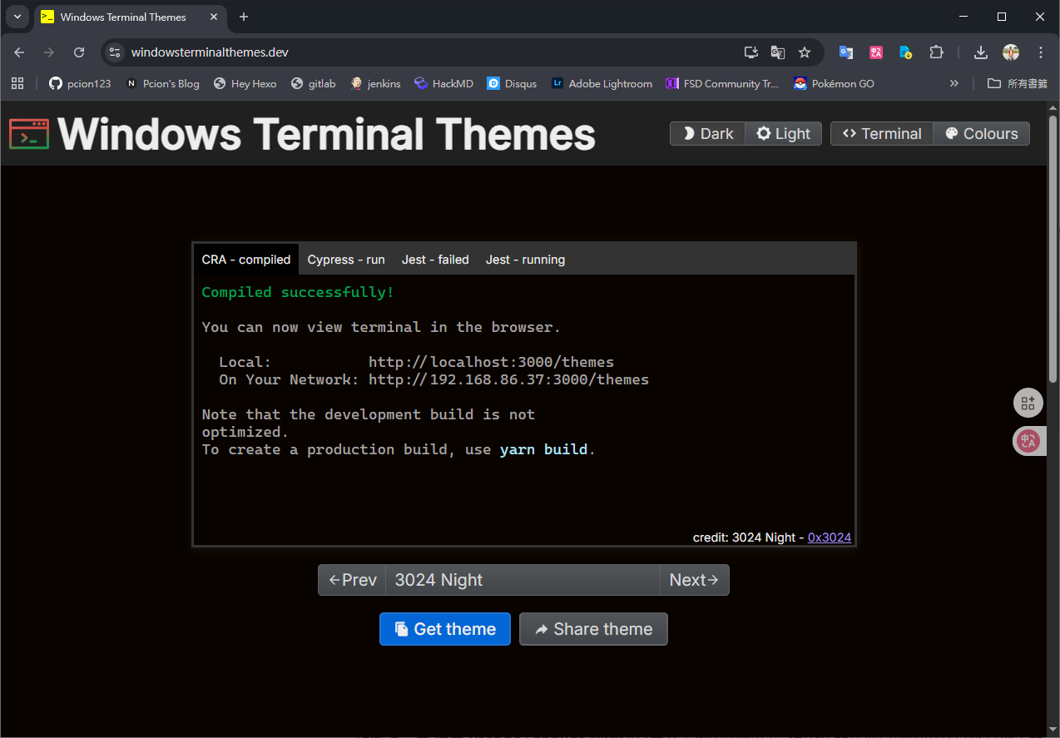The height and width of the screenshot is (738, 1060).
Task: Open the Pokémon GO bookmark
Action: pyautogui.click(x=834, y=83)
